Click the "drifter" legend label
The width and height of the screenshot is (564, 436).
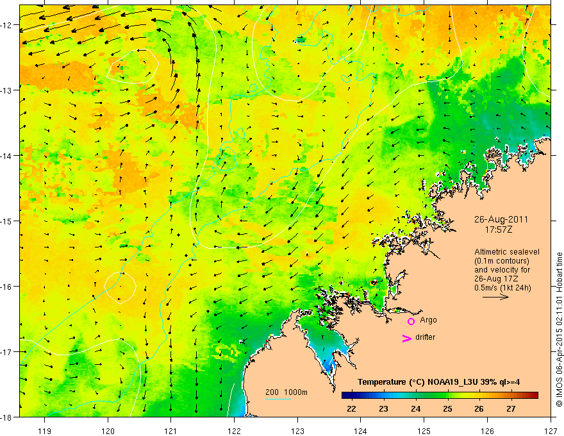(425, 337)
